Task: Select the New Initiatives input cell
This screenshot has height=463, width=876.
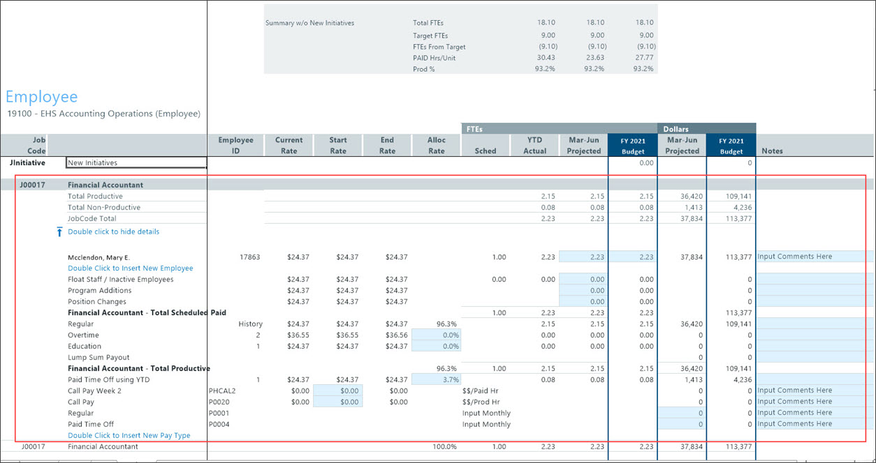Action: (136, 162)
